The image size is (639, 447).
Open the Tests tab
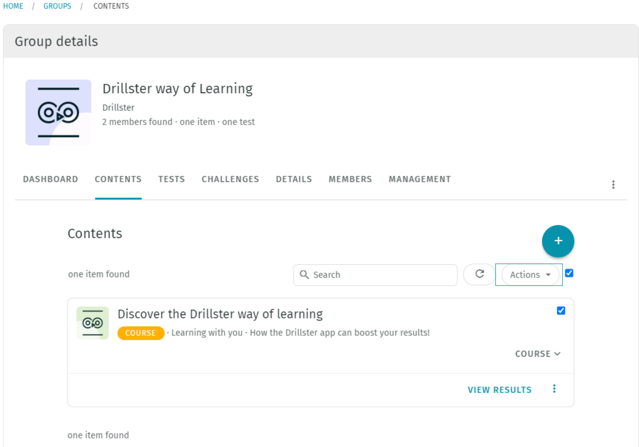[172, 179]
